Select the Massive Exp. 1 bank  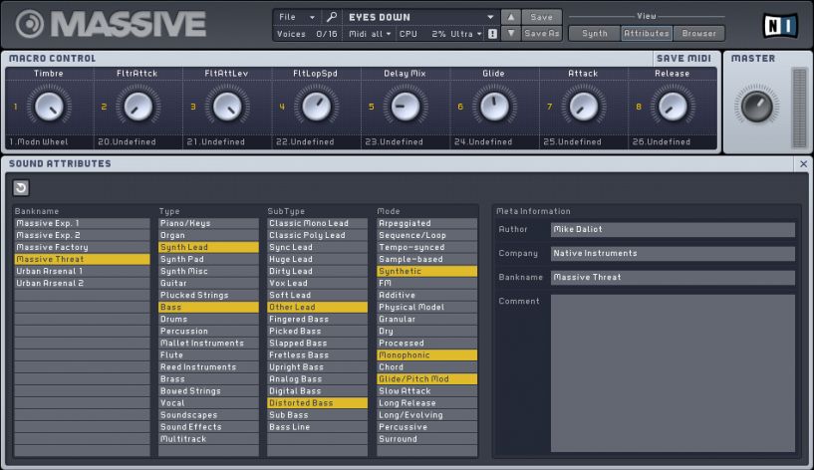tap(82, 224)
